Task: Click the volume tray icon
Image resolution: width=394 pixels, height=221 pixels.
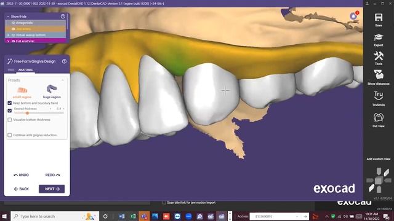Action: tap(345, 216)
